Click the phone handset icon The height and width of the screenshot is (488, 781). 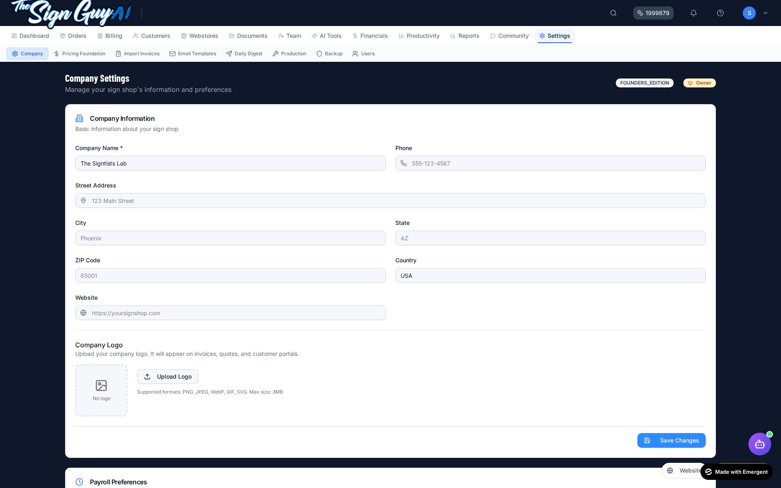(x=404, y=163)
